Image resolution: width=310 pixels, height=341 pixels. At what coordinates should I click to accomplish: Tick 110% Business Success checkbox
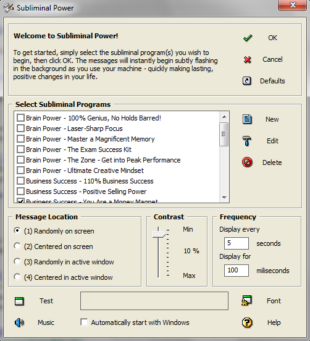click(20, 181)
